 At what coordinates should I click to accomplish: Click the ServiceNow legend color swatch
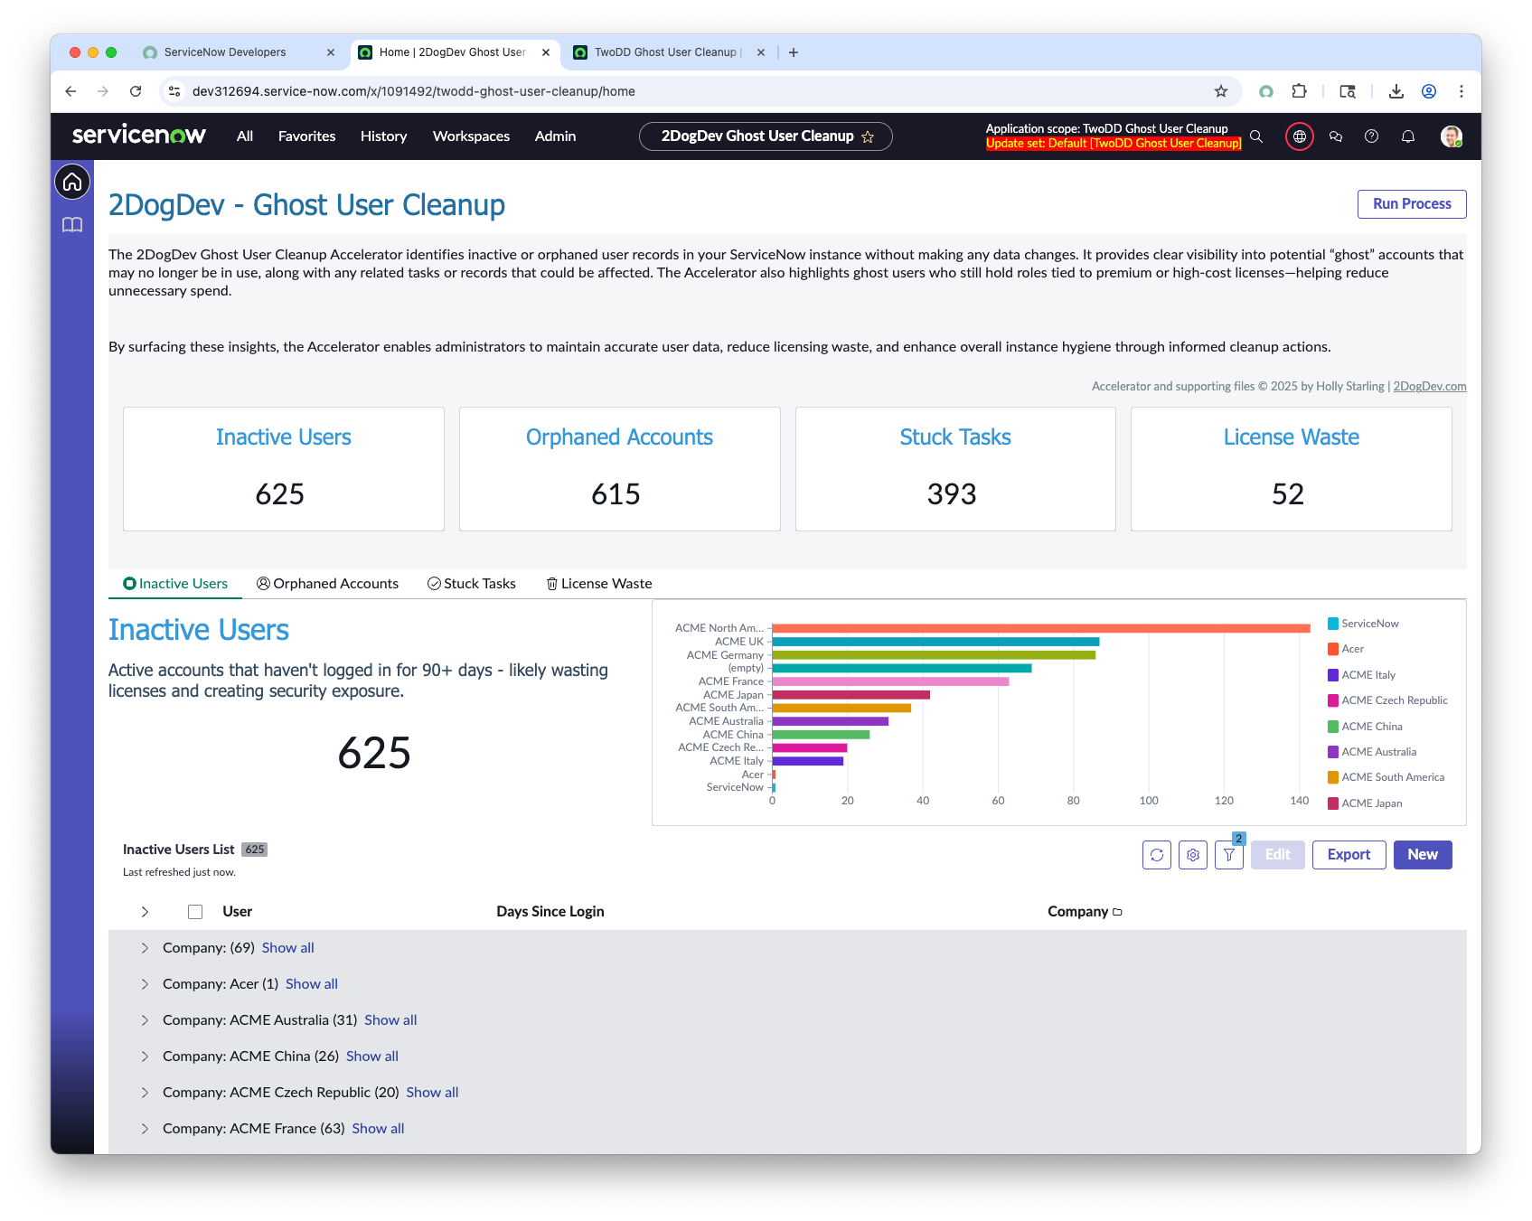[1333, 624]
